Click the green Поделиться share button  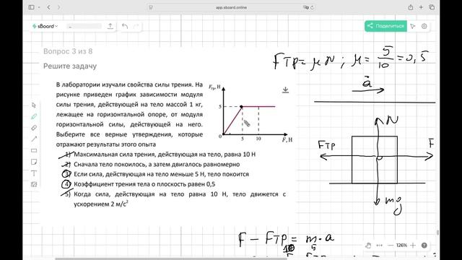385,26
